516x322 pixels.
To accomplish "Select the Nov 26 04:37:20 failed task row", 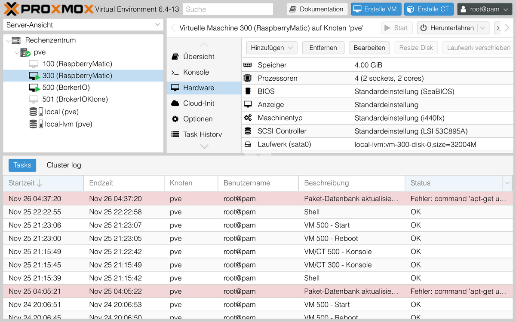I will tap(258, 199).
